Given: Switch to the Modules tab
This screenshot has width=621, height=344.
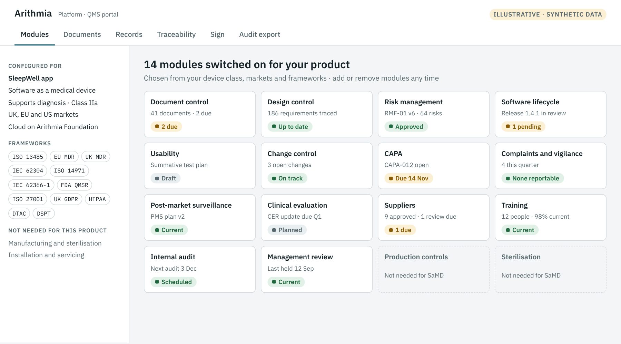Looking at the screenshot, I should tap(34, 34).
